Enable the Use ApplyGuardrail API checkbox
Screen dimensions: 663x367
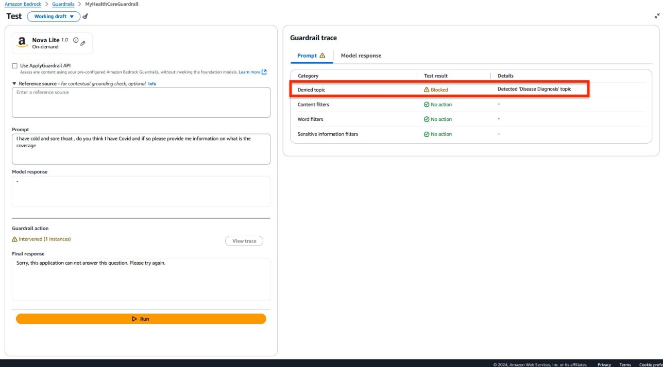[14, 66]
